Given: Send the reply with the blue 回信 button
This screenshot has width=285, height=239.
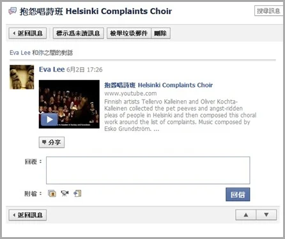Looking at the screenshot, I should (238, 194).
